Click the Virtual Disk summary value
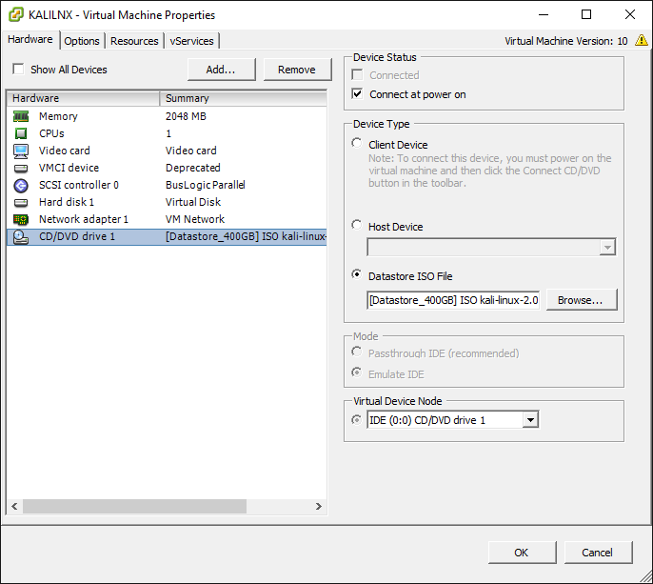Screen dimensions: 653x584 click(x=193, y=202)
